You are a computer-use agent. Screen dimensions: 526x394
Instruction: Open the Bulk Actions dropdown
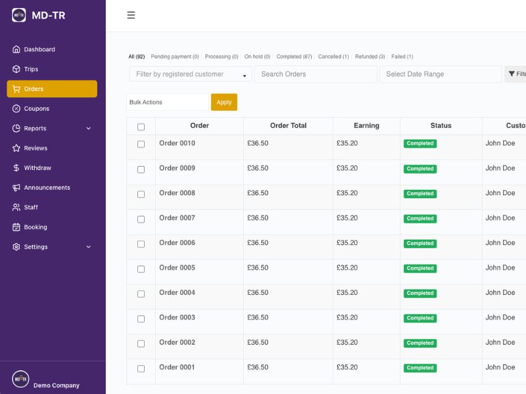tap(168, 102)
